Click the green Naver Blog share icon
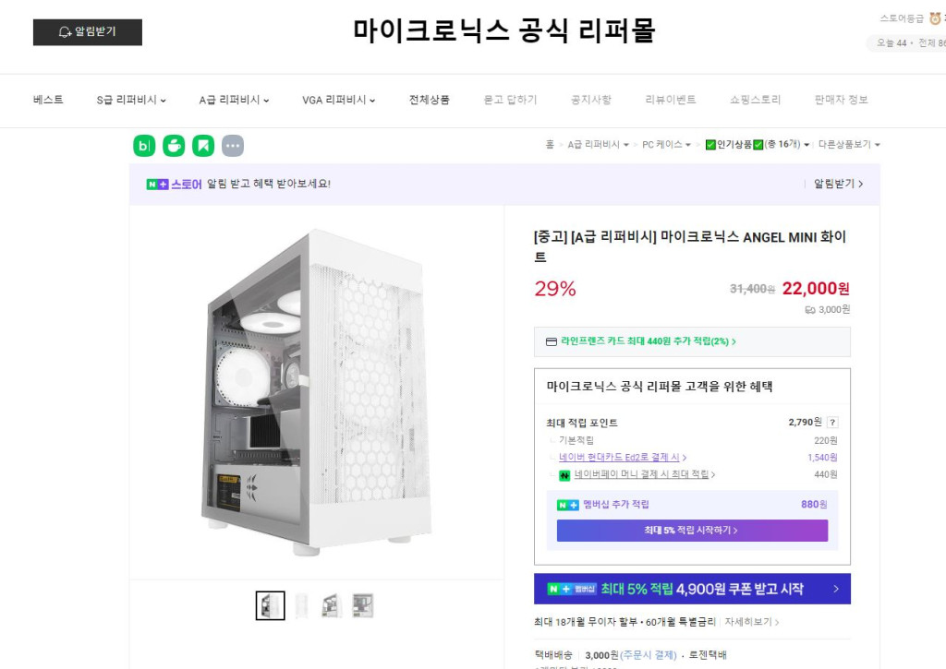 pyautogui.click(x=144, y=146)
